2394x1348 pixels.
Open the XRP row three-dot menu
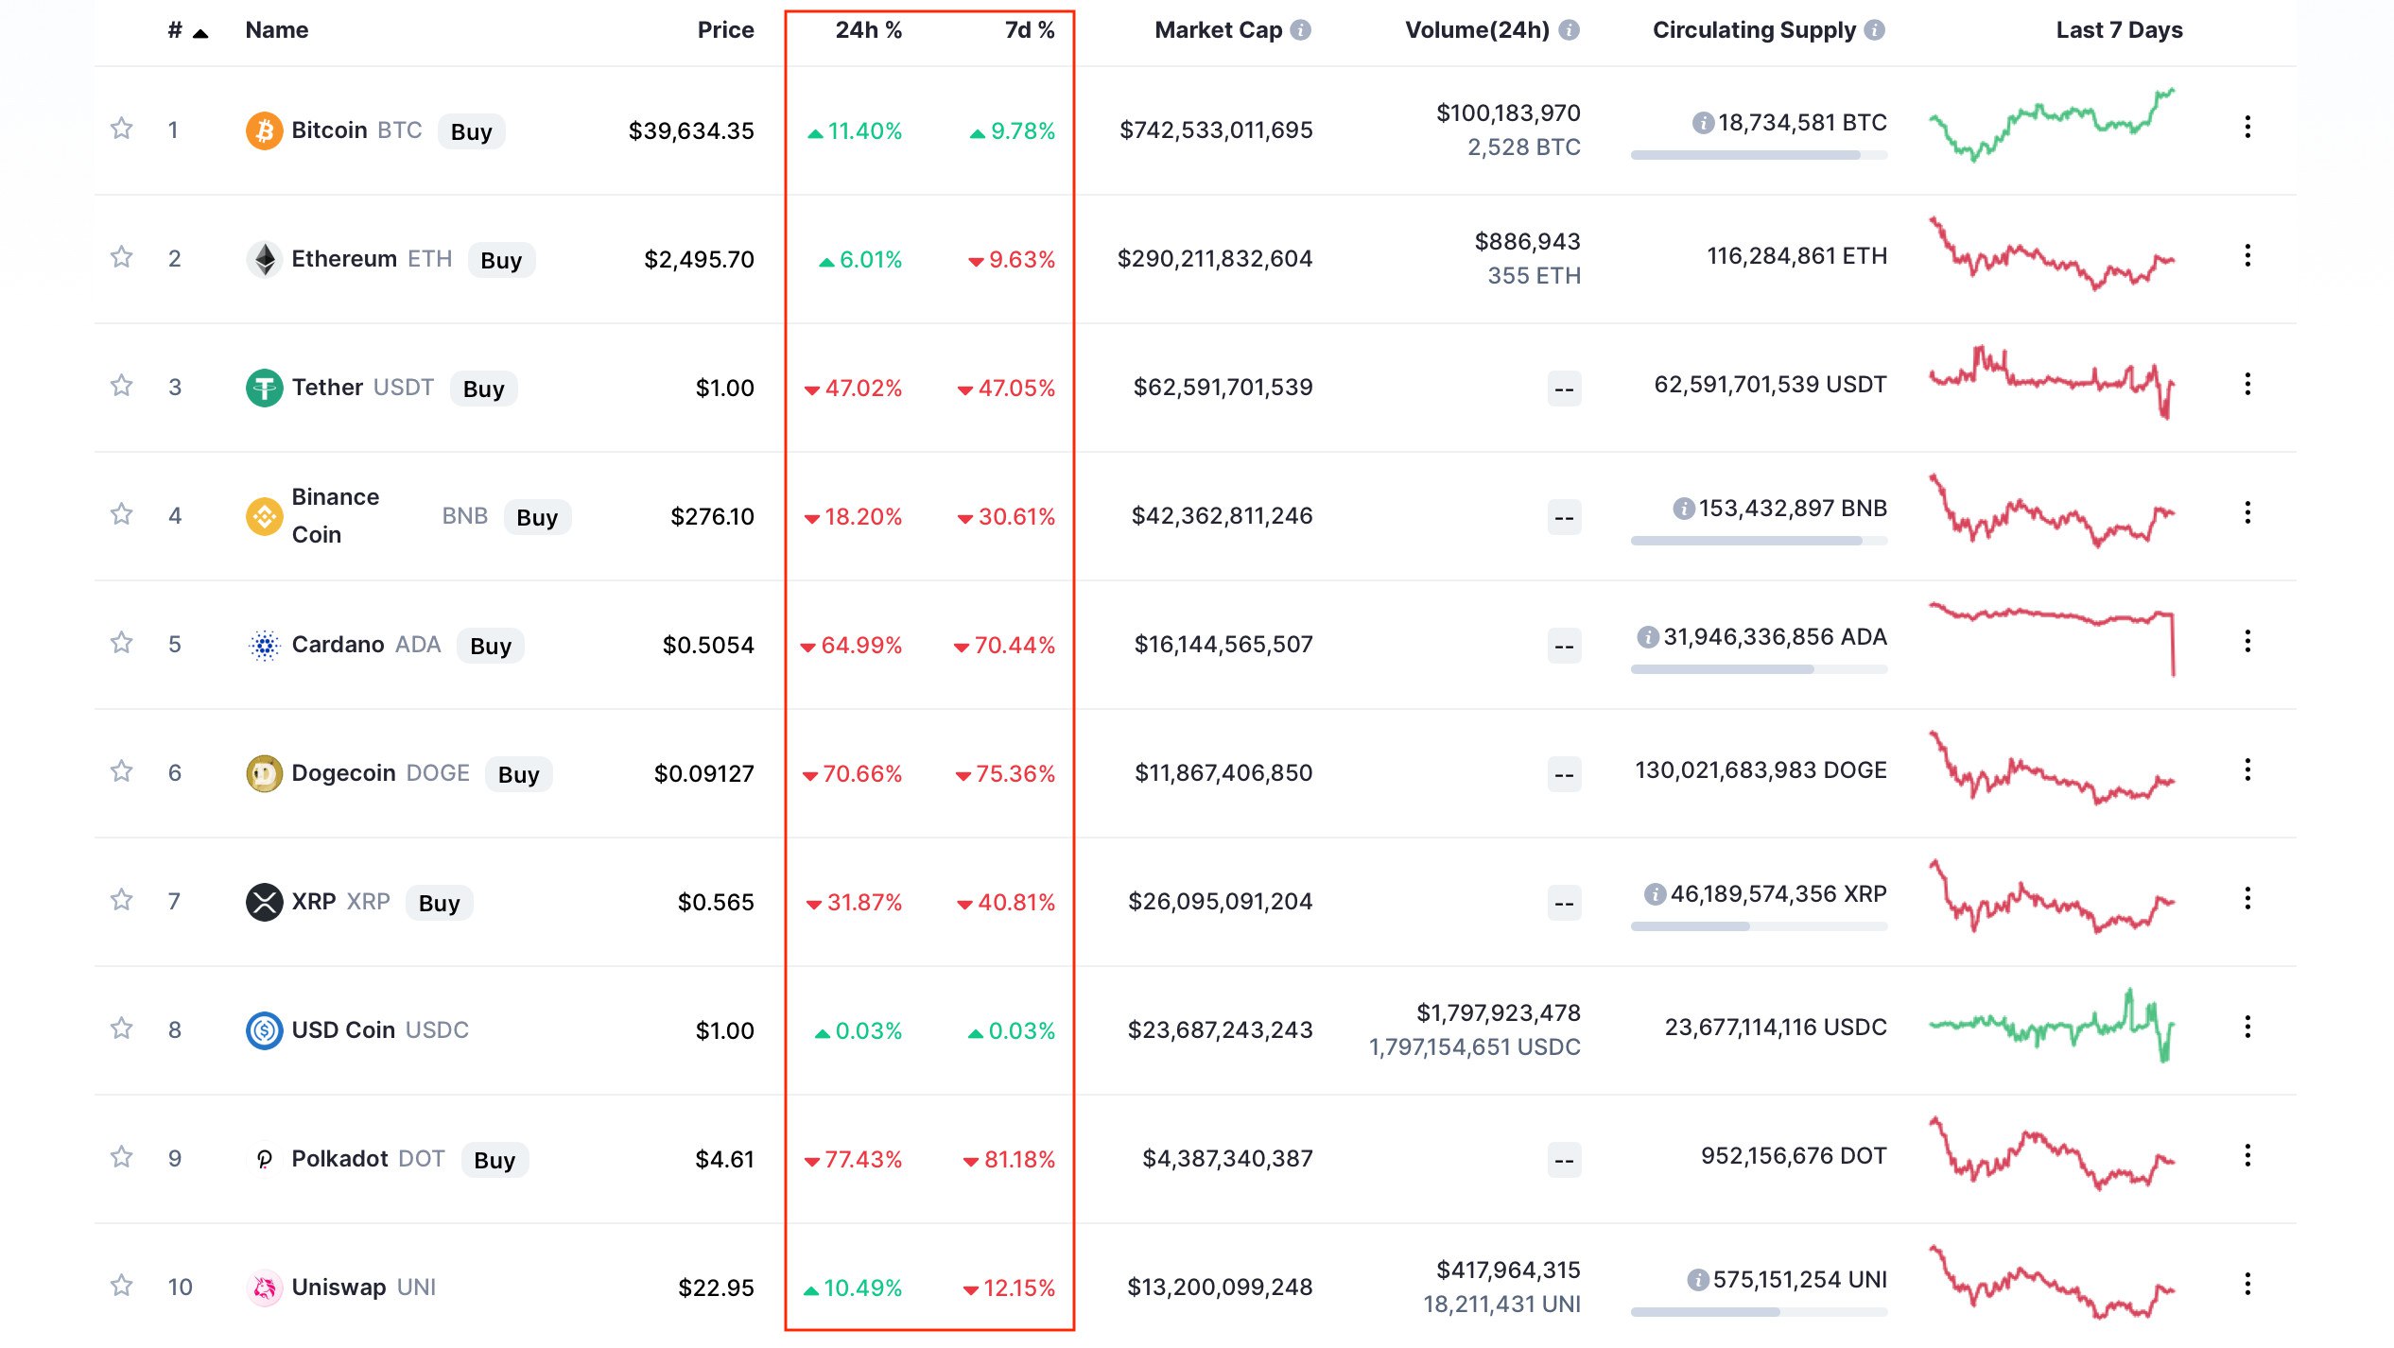2247,898
